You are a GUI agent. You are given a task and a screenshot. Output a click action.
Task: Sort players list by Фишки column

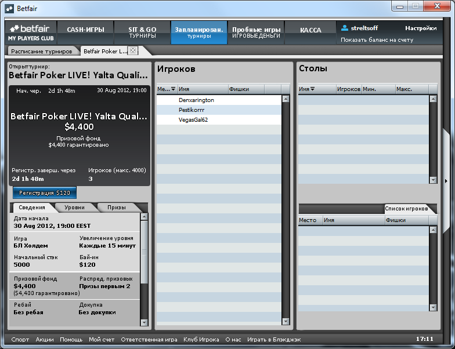pyautogui.click(x=246, y=89)
